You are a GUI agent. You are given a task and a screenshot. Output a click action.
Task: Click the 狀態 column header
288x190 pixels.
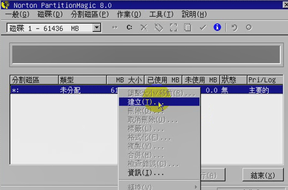click(234, 80)
